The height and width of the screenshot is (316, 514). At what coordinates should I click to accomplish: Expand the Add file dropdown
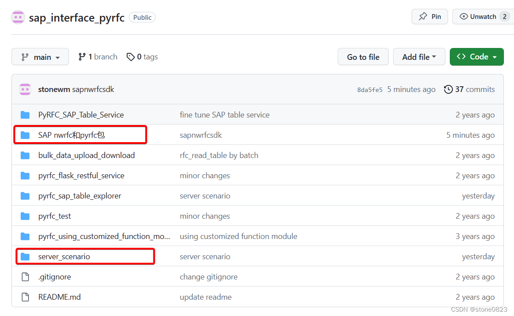[x=419, y=57]
